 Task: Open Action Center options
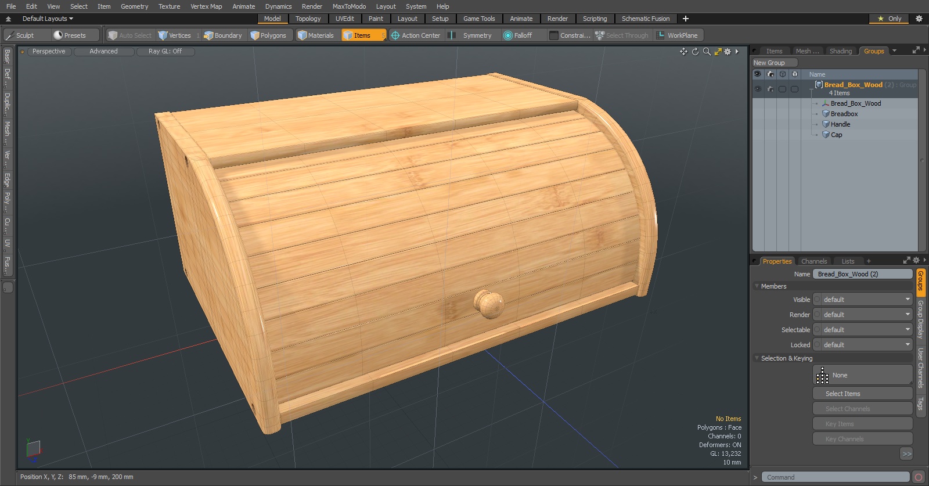[x=416, y=35]
